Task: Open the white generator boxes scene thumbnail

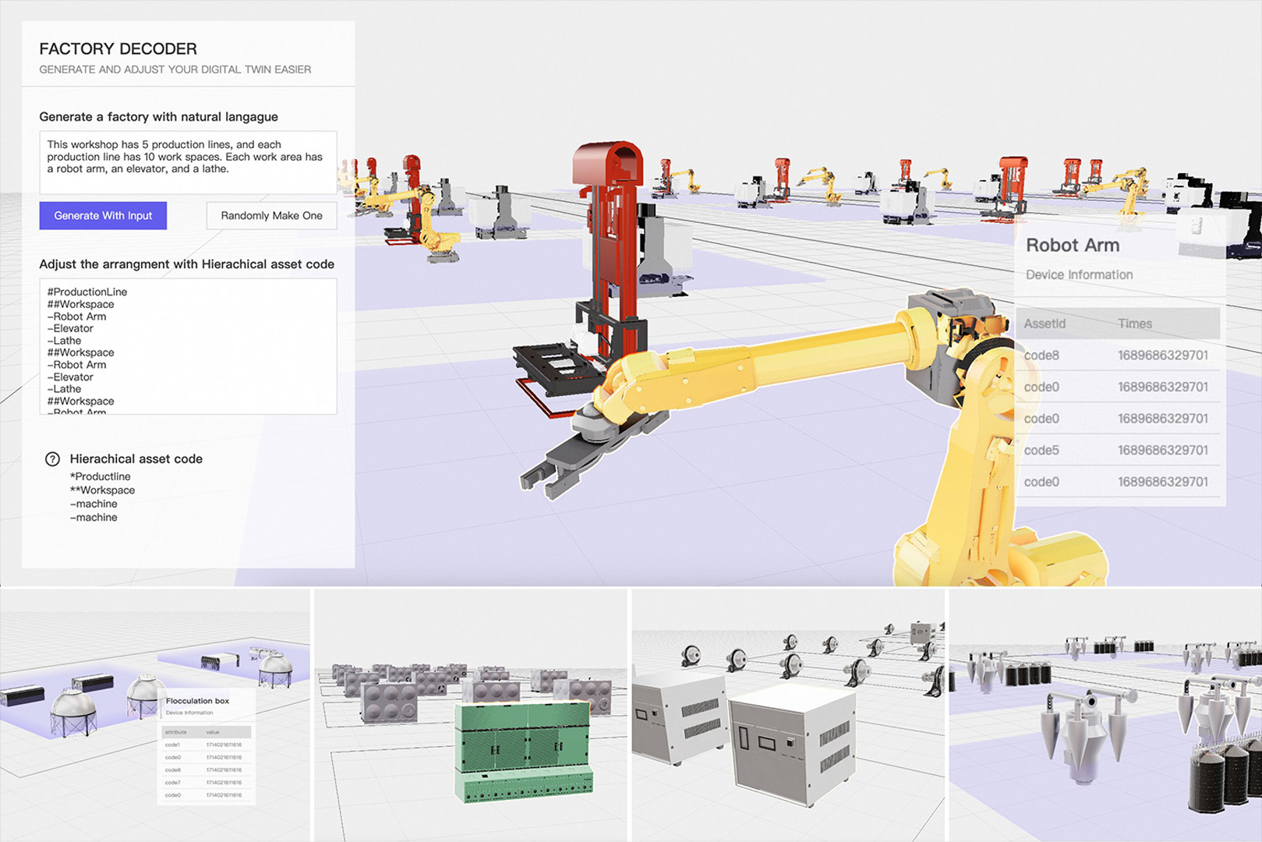Action: point(787,715)
